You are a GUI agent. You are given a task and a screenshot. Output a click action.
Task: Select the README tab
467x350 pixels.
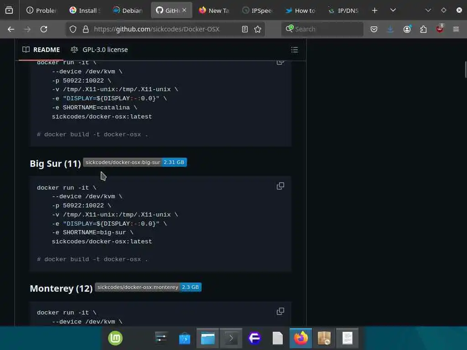[41, 50]
